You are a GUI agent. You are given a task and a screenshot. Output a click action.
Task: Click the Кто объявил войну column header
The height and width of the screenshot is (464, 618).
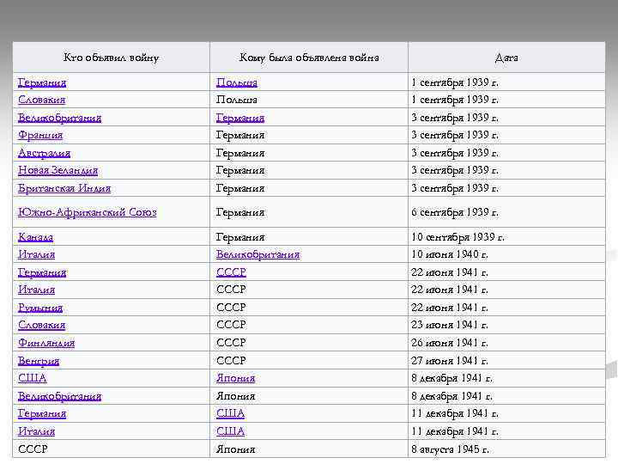pos(111,58)
